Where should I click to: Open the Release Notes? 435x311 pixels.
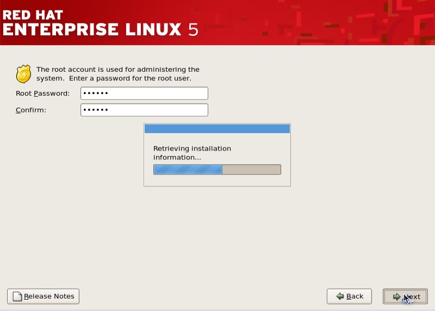coord(43,296)
